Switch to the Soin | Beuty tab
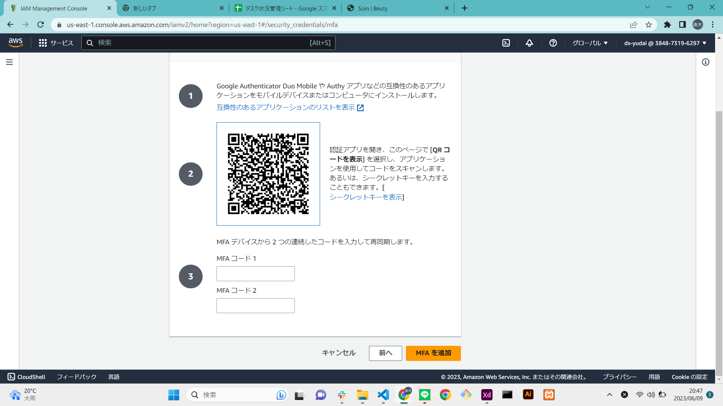The width and height of the screenshot is (723, 406). click(x=397, y=8)
